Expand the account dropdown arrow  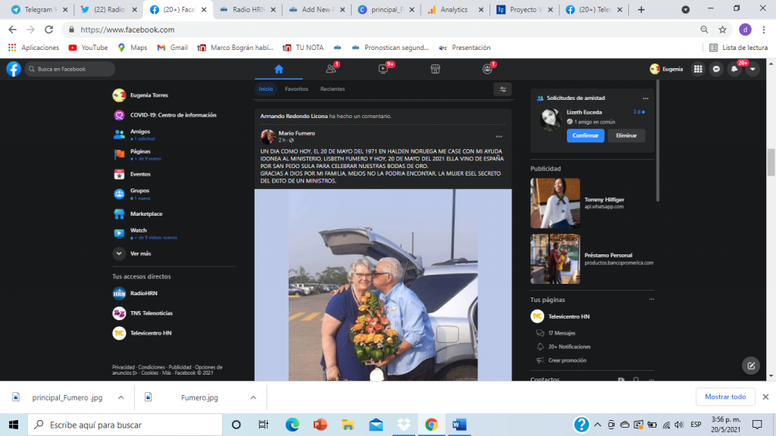click(x=752, y=69)
